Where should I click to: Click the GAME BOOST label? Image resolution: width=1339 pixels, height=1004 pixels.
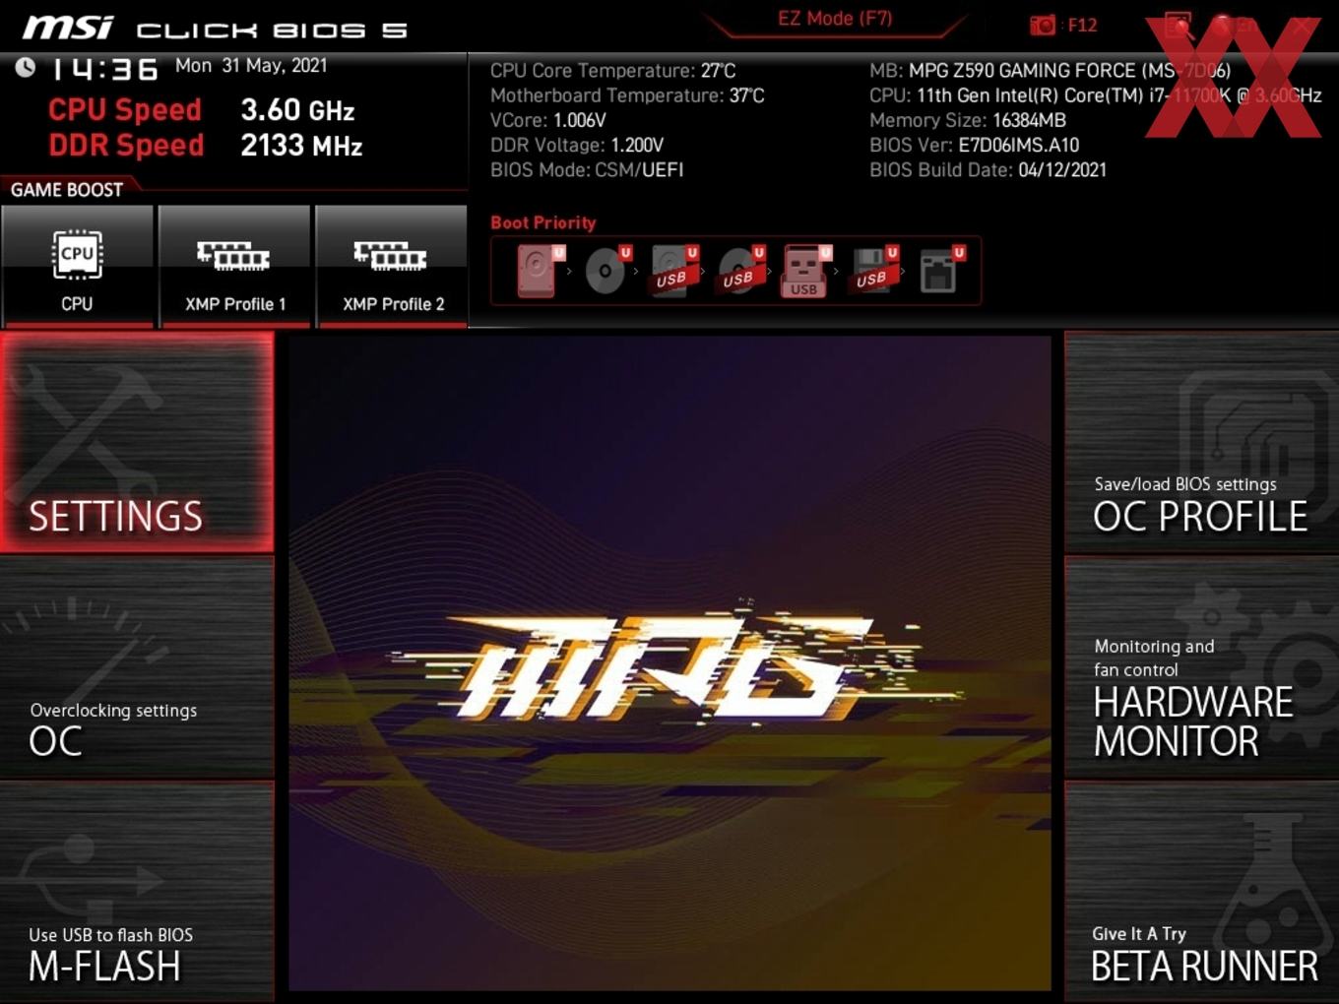[x=67, y=190]
